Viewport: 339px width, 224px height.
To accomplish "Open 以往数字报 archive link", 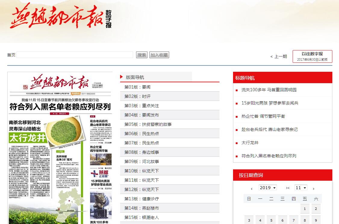I will coord(312,56).
